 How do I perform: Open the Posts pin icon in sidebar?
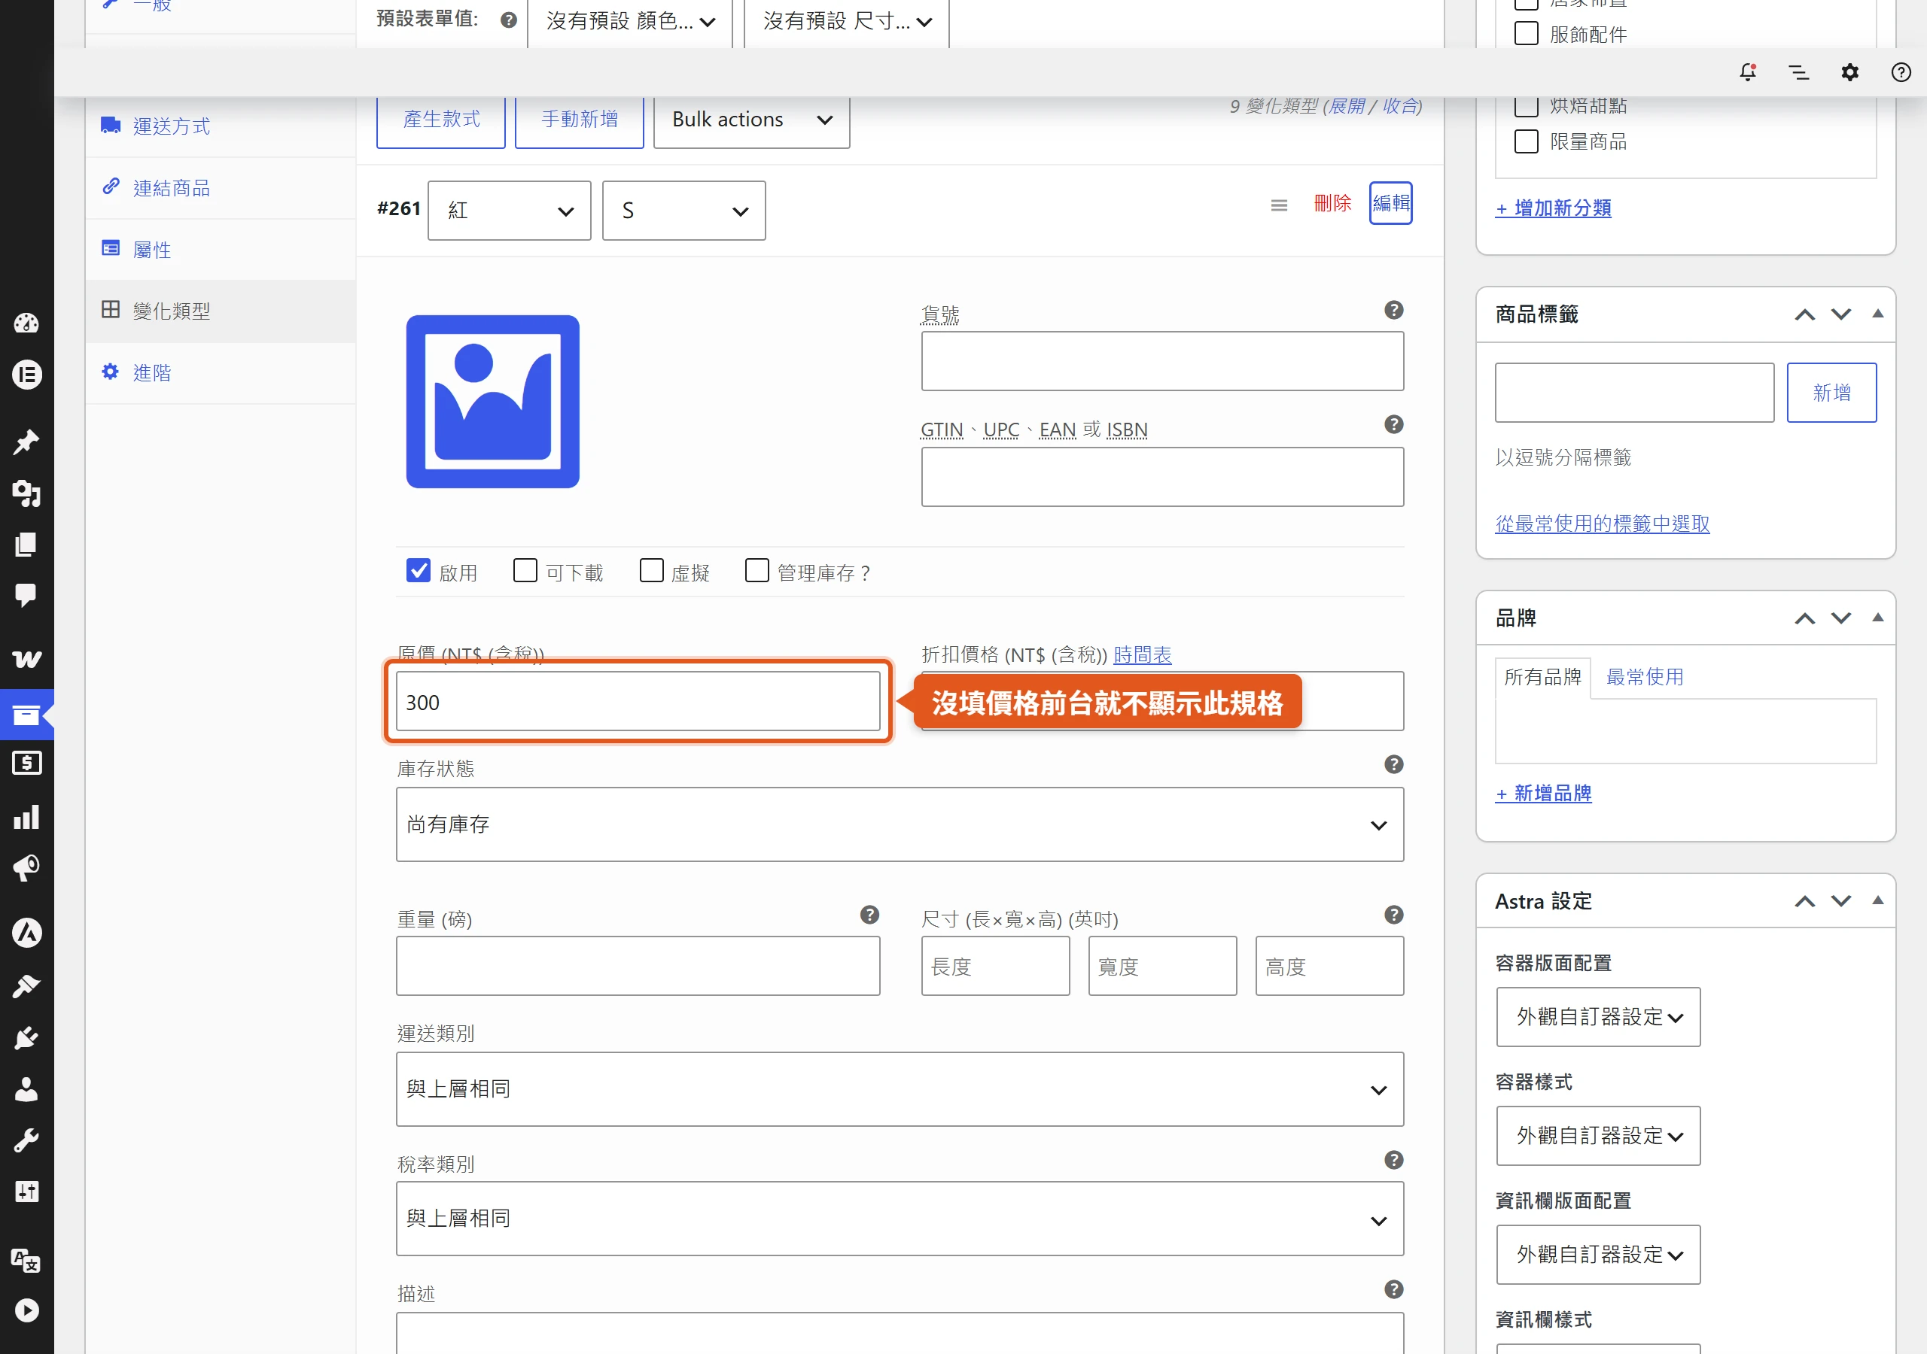tap(26, 442)
